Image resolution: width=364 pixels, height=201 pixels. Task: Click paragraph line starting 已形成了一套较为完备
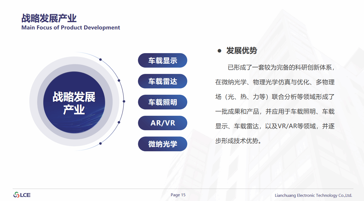281,67
